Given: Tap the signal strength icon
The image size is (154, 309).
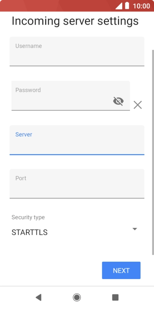Looking at the screenshot, I should tap(119, 6).
